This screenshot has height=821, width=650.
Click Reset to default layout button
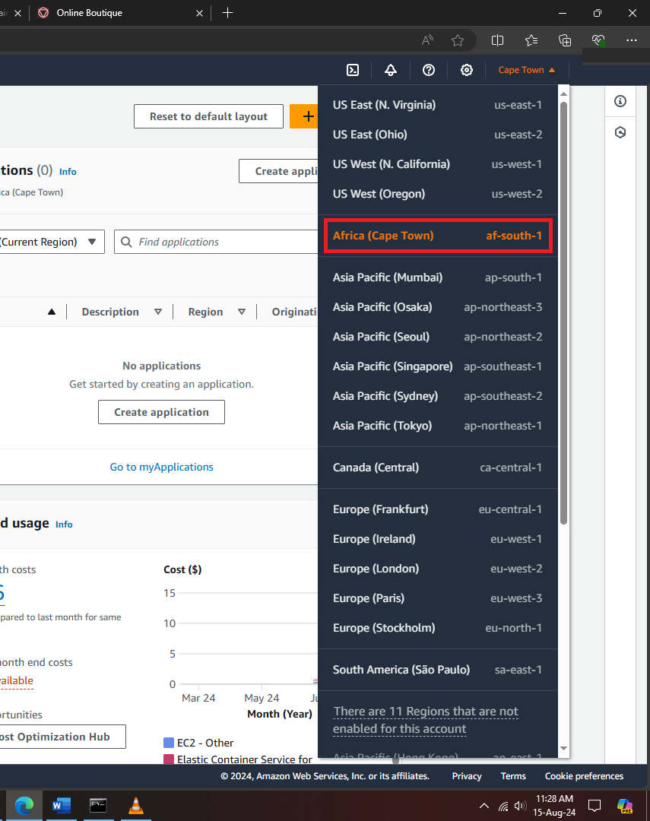pos(208,116)
